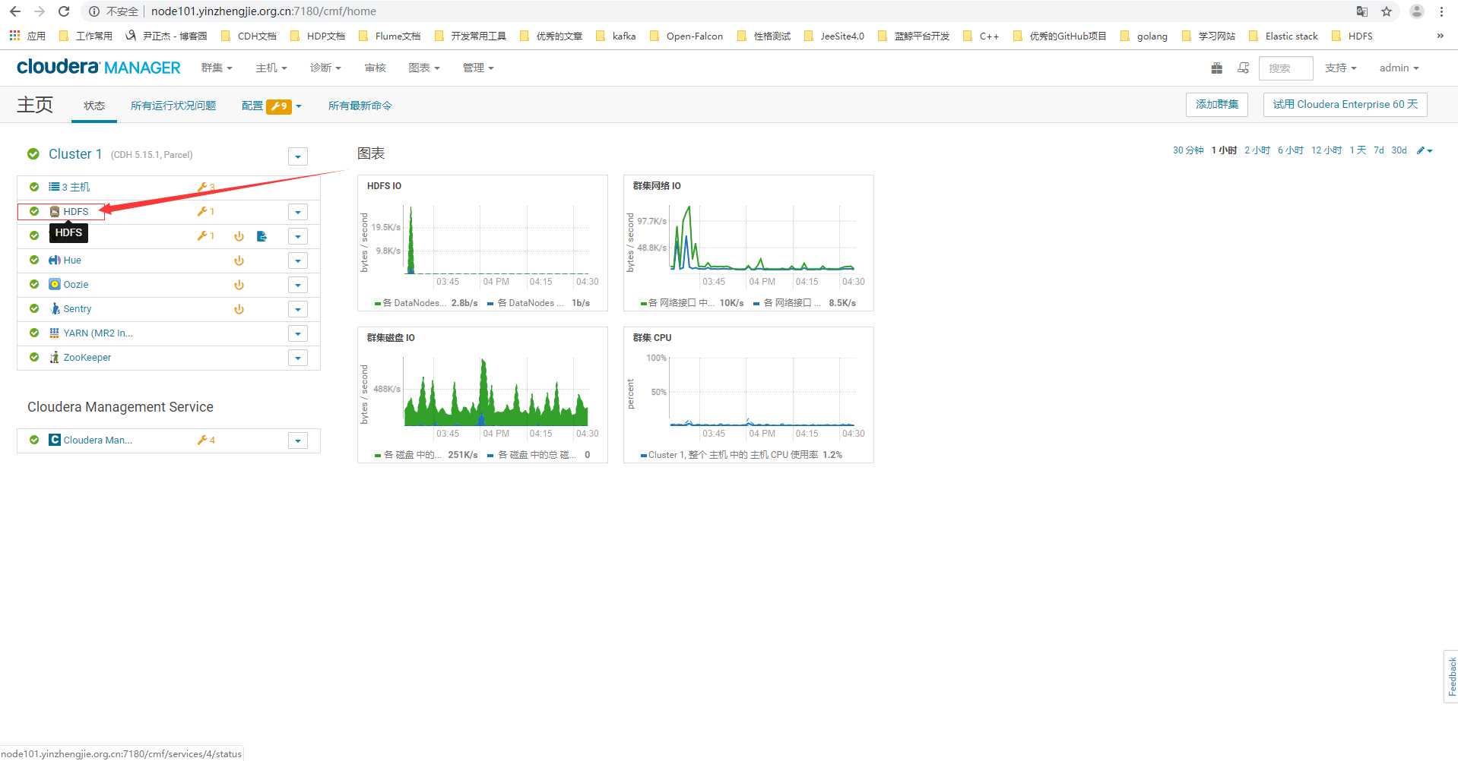
Task: Click the ZooKeeper green health check icon
Action: point(34,357)
